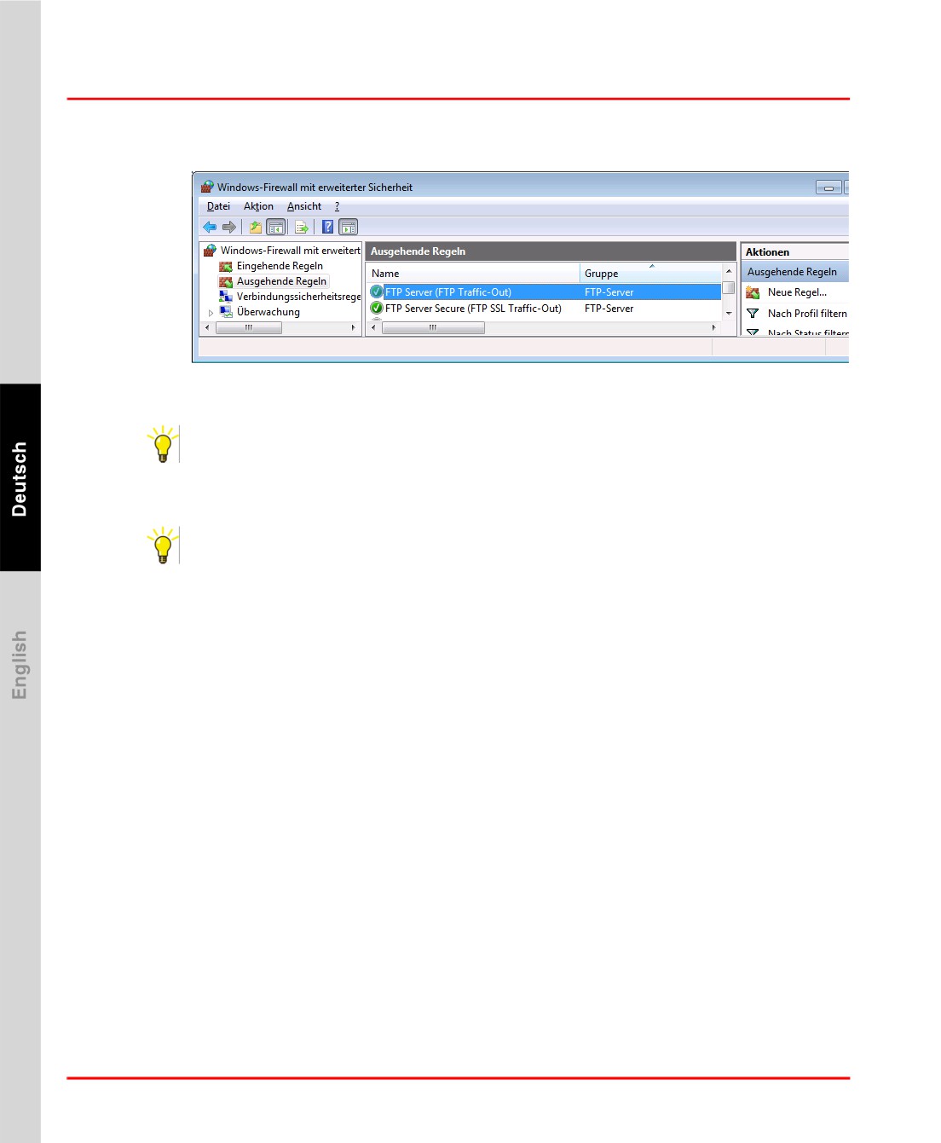Switch to the English language tab
This screenshot has width=941, height=1143.
pos(20,665)
